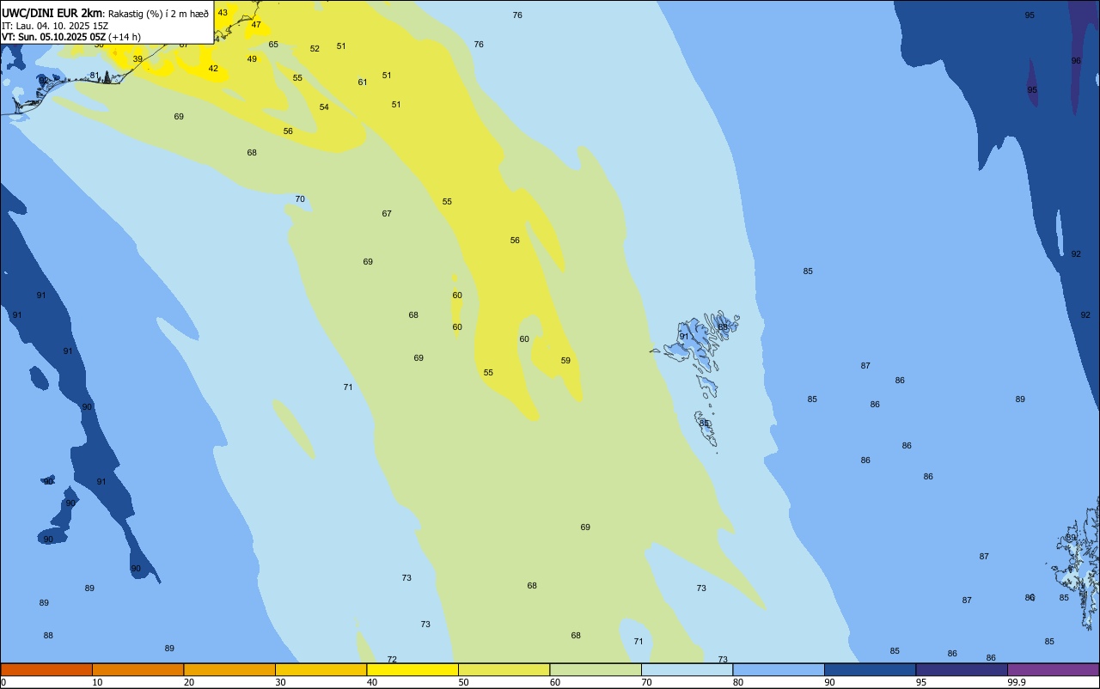
Task: Click the legend tick label '0' on colorbar
Action: point(3,682)
